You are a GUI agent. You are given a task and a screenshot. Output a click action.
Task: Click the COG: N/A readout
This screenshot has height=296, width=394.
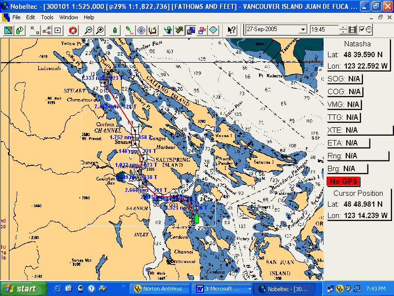click(345, 92)
